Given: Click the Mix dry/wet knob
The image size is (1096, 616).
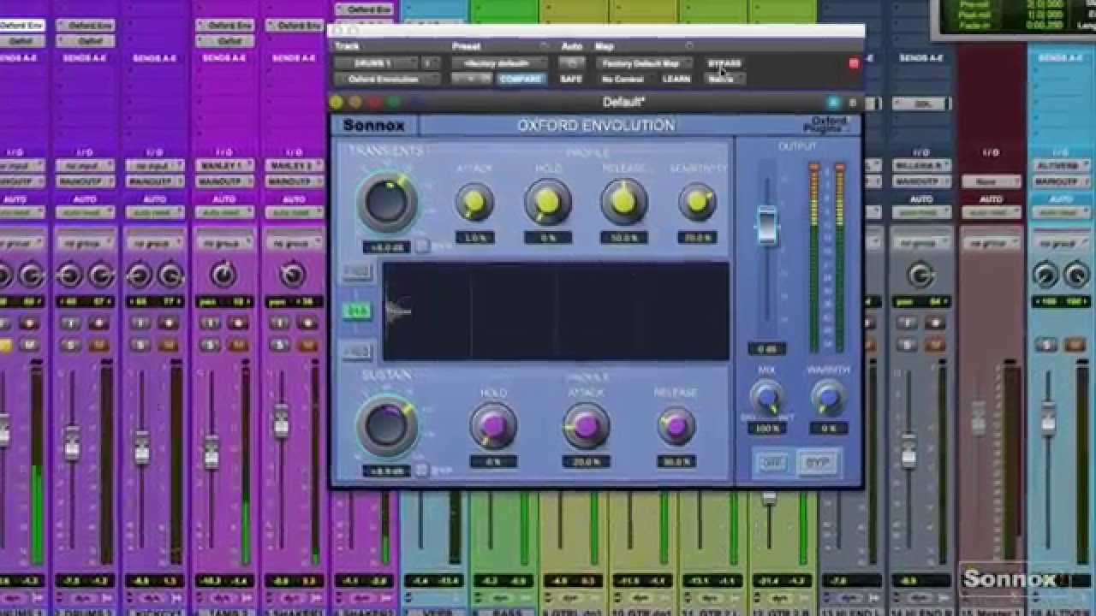Looking at the screenshot, I should (x=766, y=398).
